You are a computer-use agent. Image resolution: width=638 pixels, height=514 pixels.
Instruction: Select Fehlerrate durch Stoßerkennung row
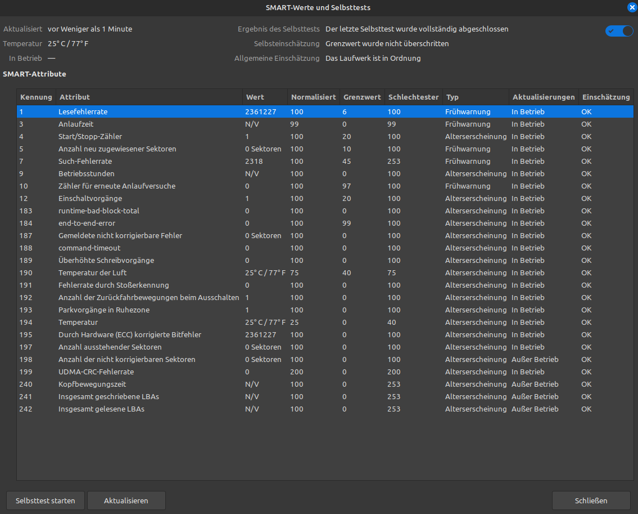325,285
